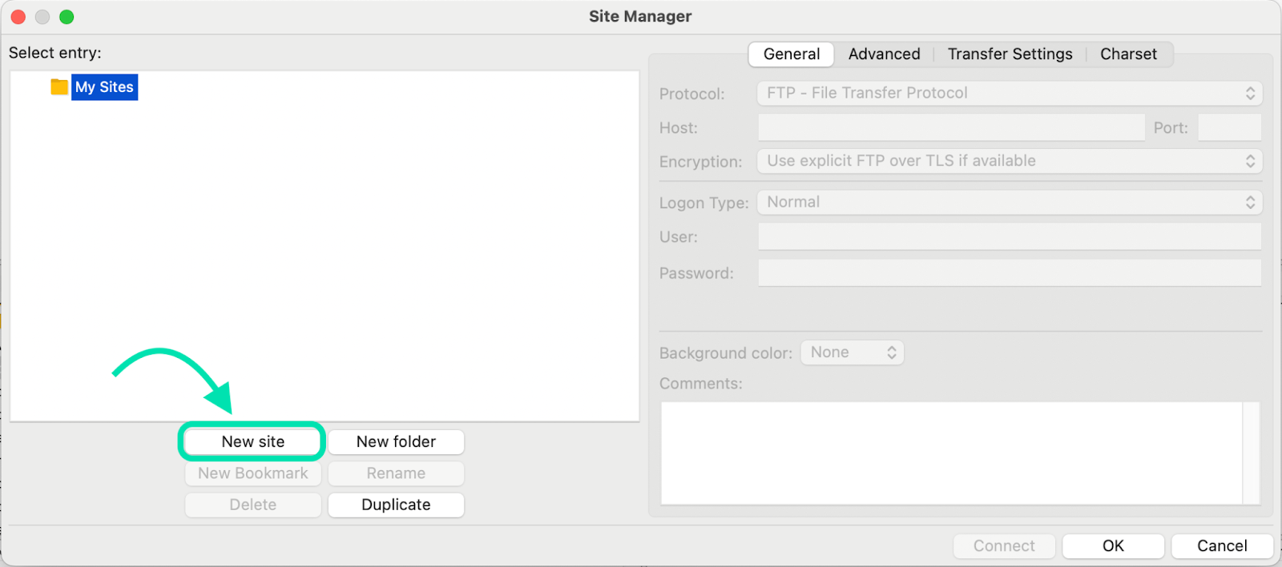This screenshot has width=1282, height=567.
Task: Click the Rename button
Action: (396, 473)
